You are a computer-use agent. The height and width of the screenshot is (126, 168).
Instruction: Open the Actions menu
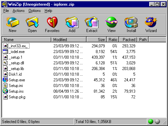click(18, 11)
